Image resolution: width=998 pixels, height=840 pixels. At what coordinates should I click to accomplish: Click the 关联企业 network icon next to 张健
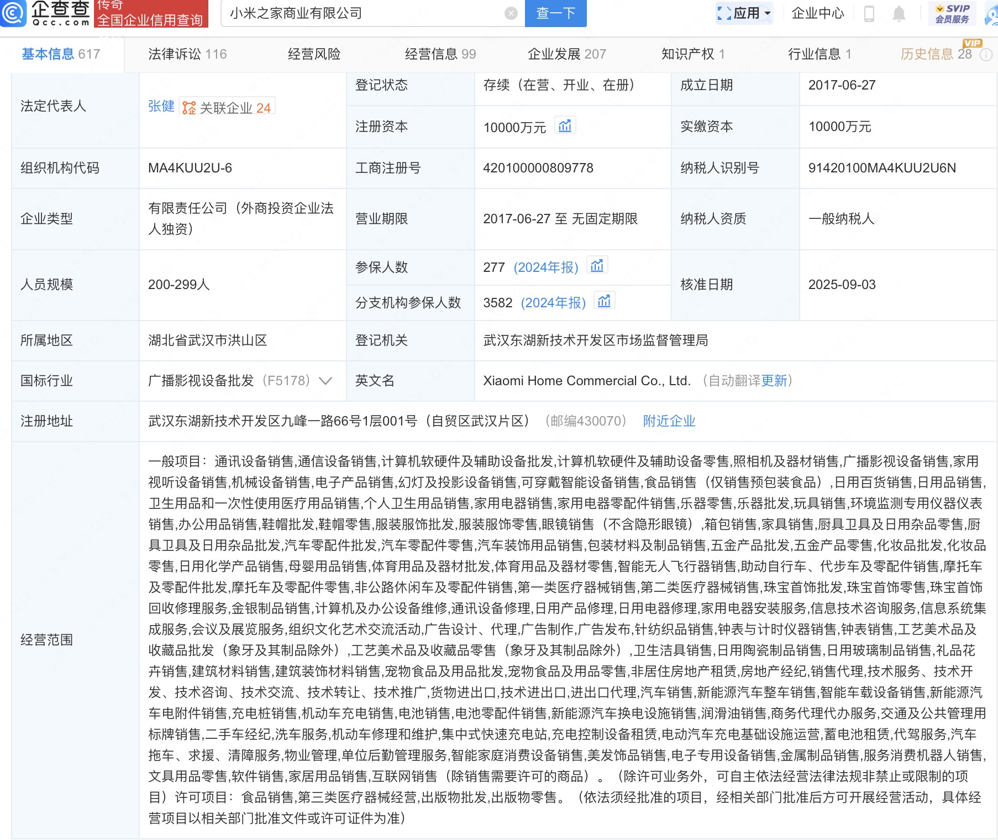(x=189, y=108)
